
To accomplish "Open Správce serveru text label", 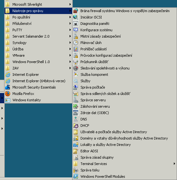I will pos(93,100).
